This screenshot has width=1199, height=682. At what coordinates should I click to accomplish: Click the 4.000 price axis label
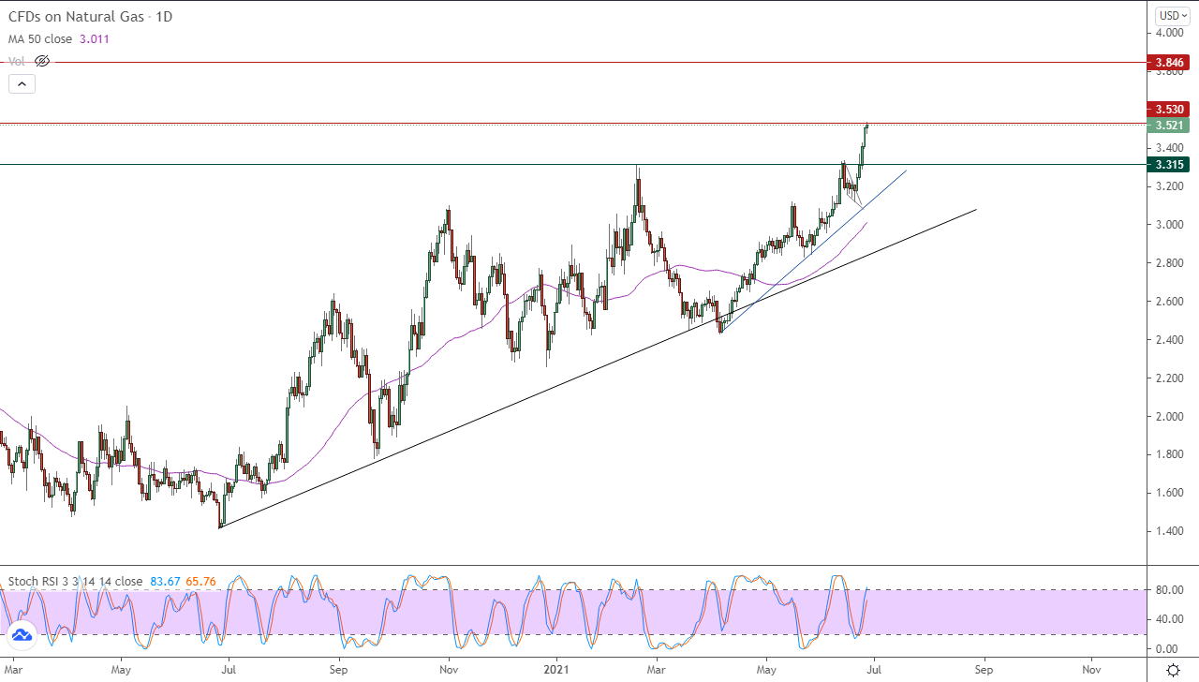[1171, 33]
